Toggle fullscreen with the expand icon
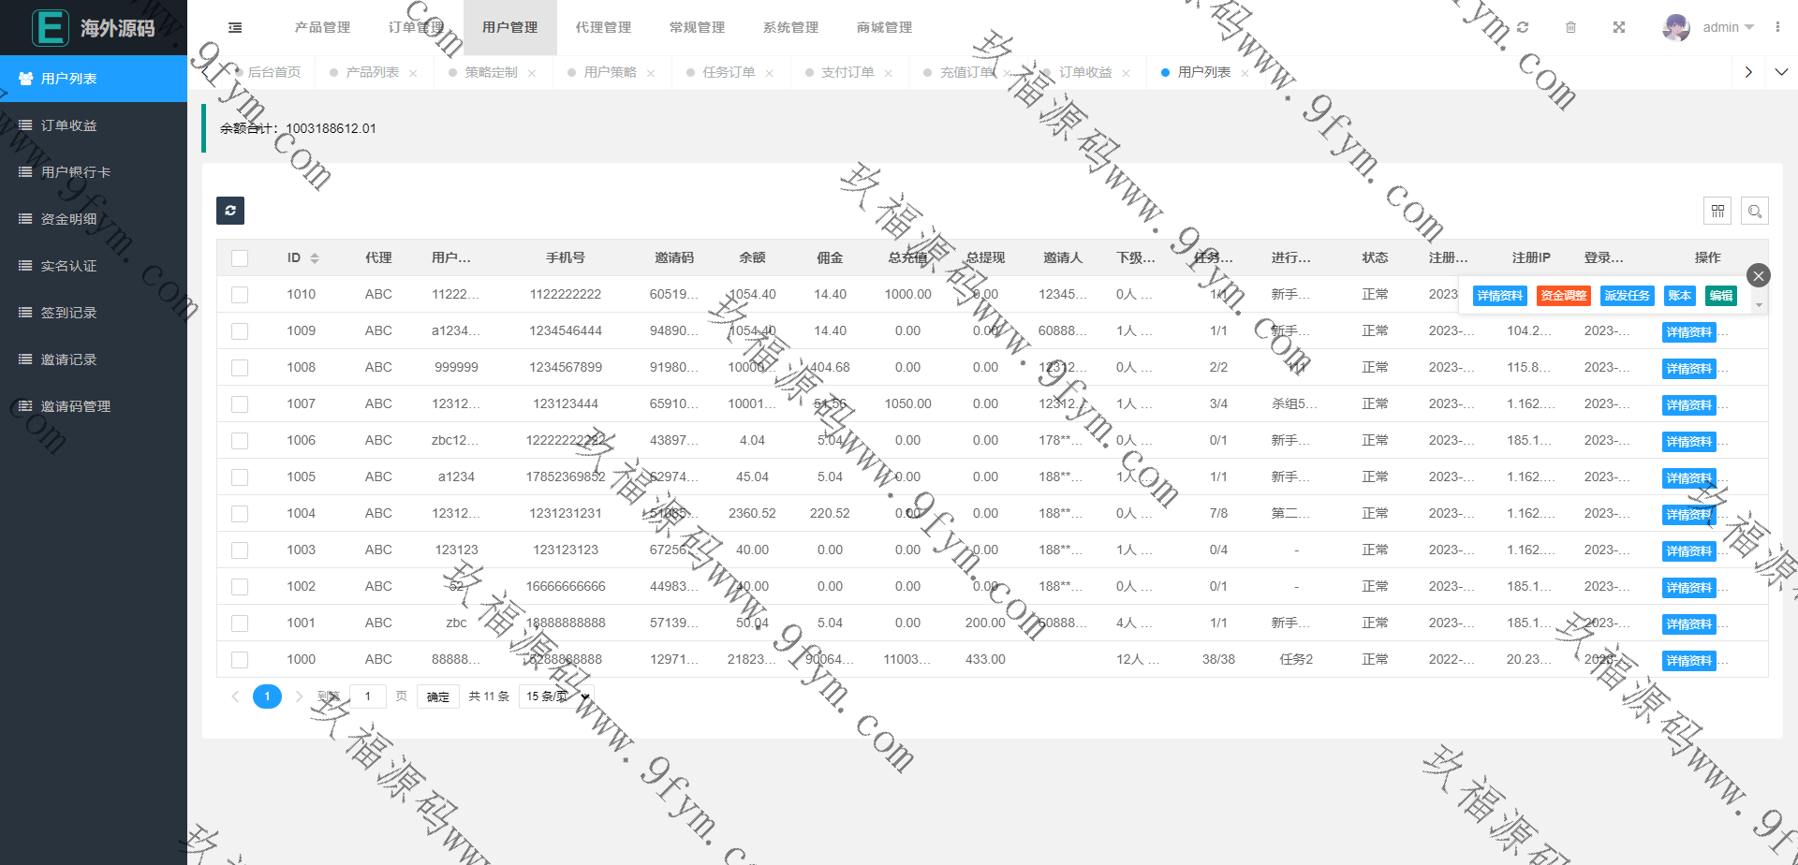Image resolution: width=1798 pixels, height=865 pixels. coord(1619,28)
